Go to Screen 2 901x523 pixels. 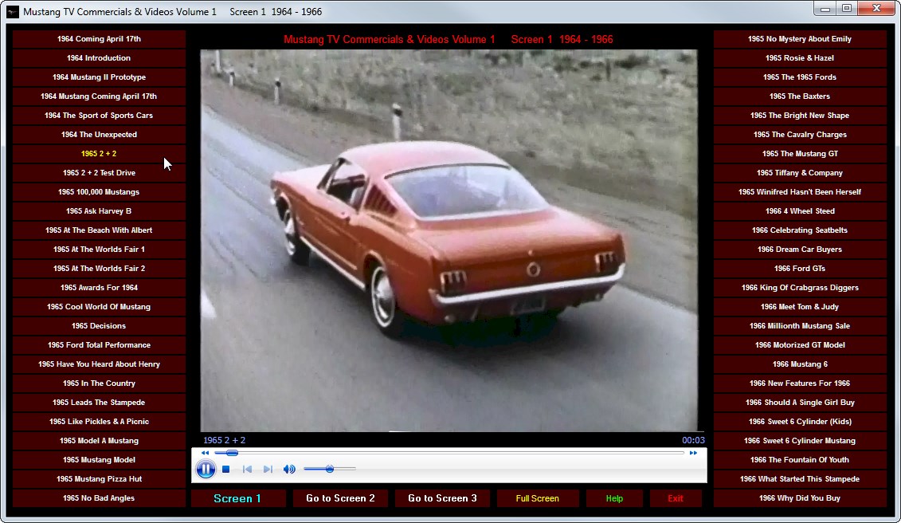[x=340, y=498]
